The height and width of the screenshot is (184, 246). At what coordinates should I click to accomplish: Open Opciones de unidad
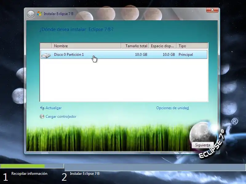coord(173,108)
